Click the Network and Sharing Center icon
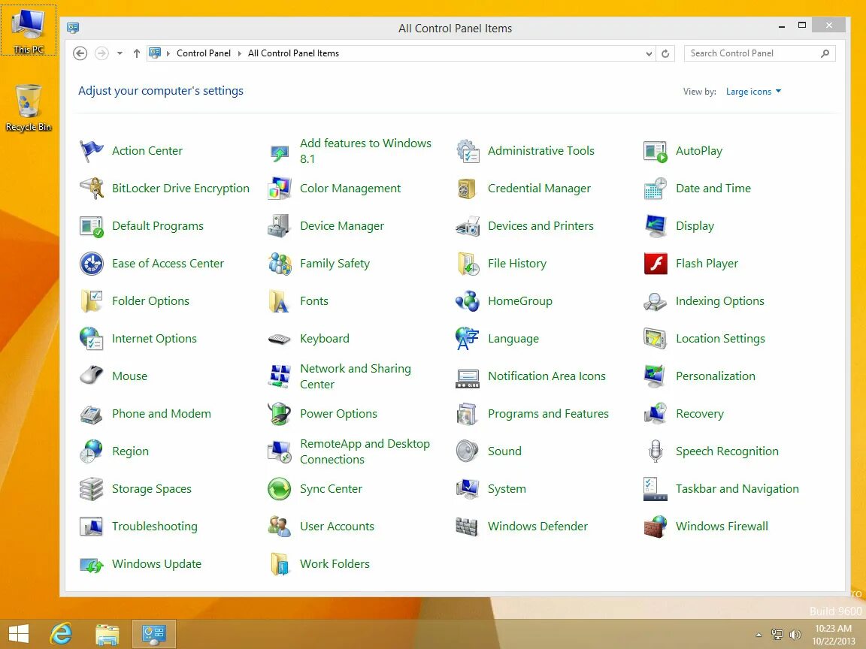This screenshot has height=649, width=866. (x=280, y=376)
